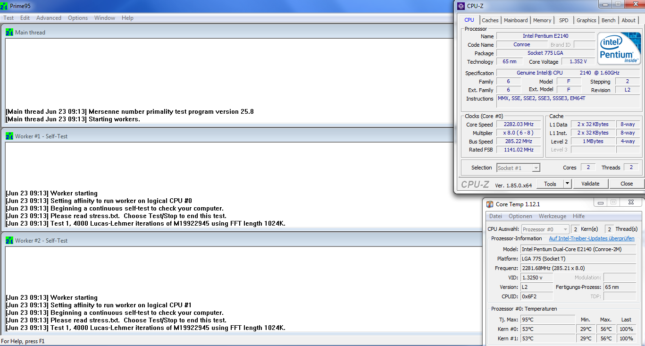Click the VID 1.3250 v field
The width and height of the screenshot is (645, 346).
pos(536,278)
